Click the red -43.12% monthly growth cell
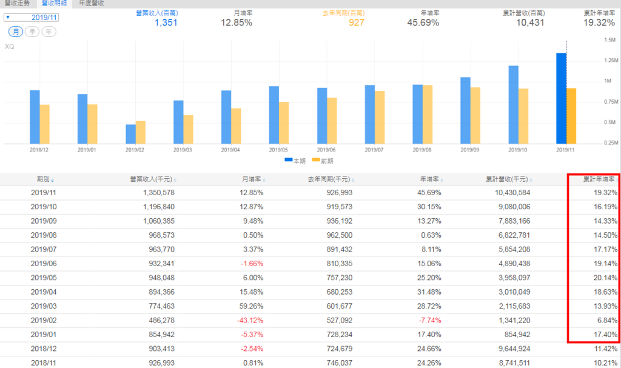Viewport: 621px width, 368px height. coord(250,321)
